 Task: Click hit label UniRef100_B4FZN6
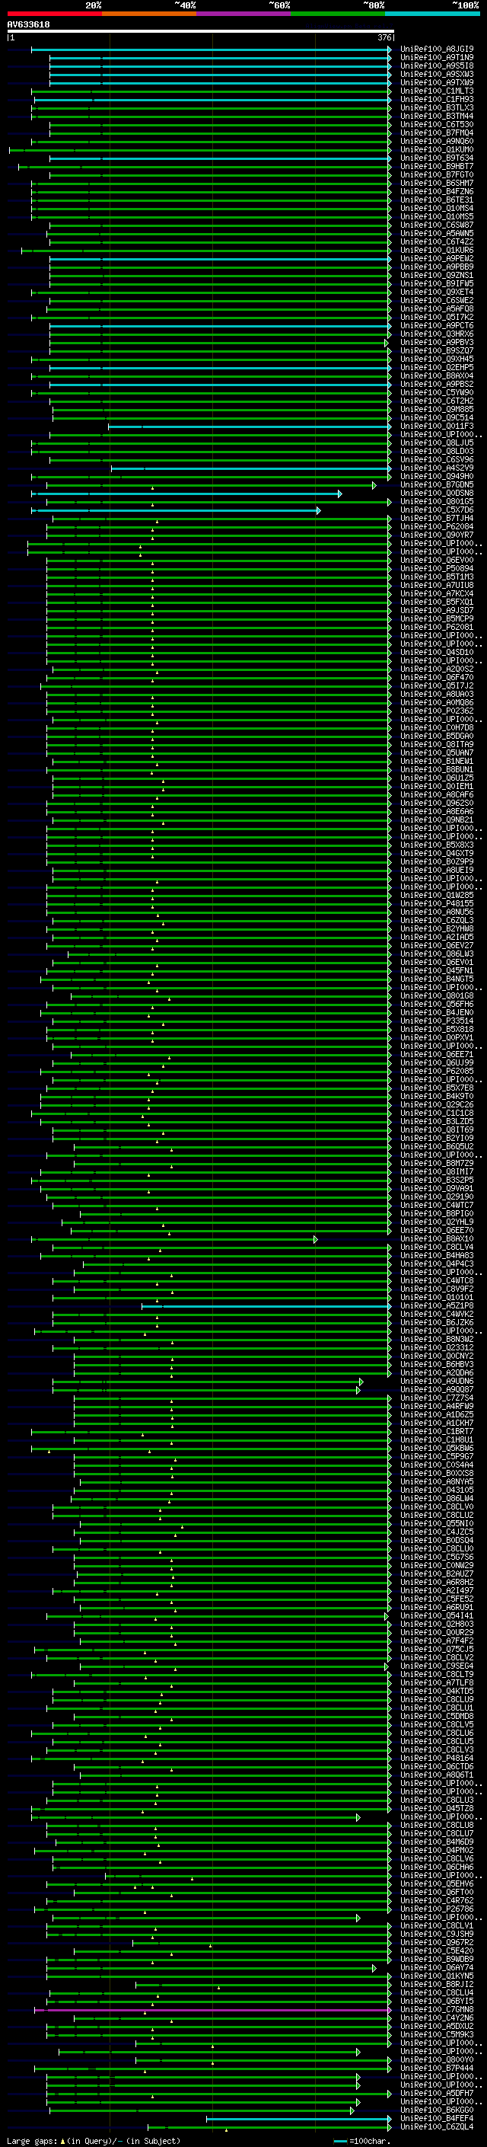pos(437,192)
